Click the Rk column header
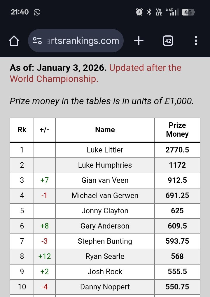The height and width of the screenshot is (297, 210). [22, 130]
